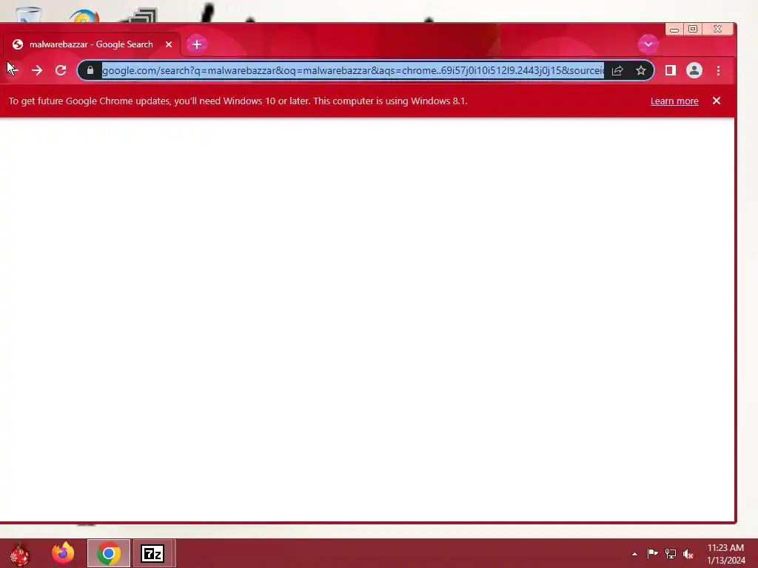Viewport: 758px width, 568px height.
Task: Switch to Chrome in the taskbar
Action: pos(109,553)
